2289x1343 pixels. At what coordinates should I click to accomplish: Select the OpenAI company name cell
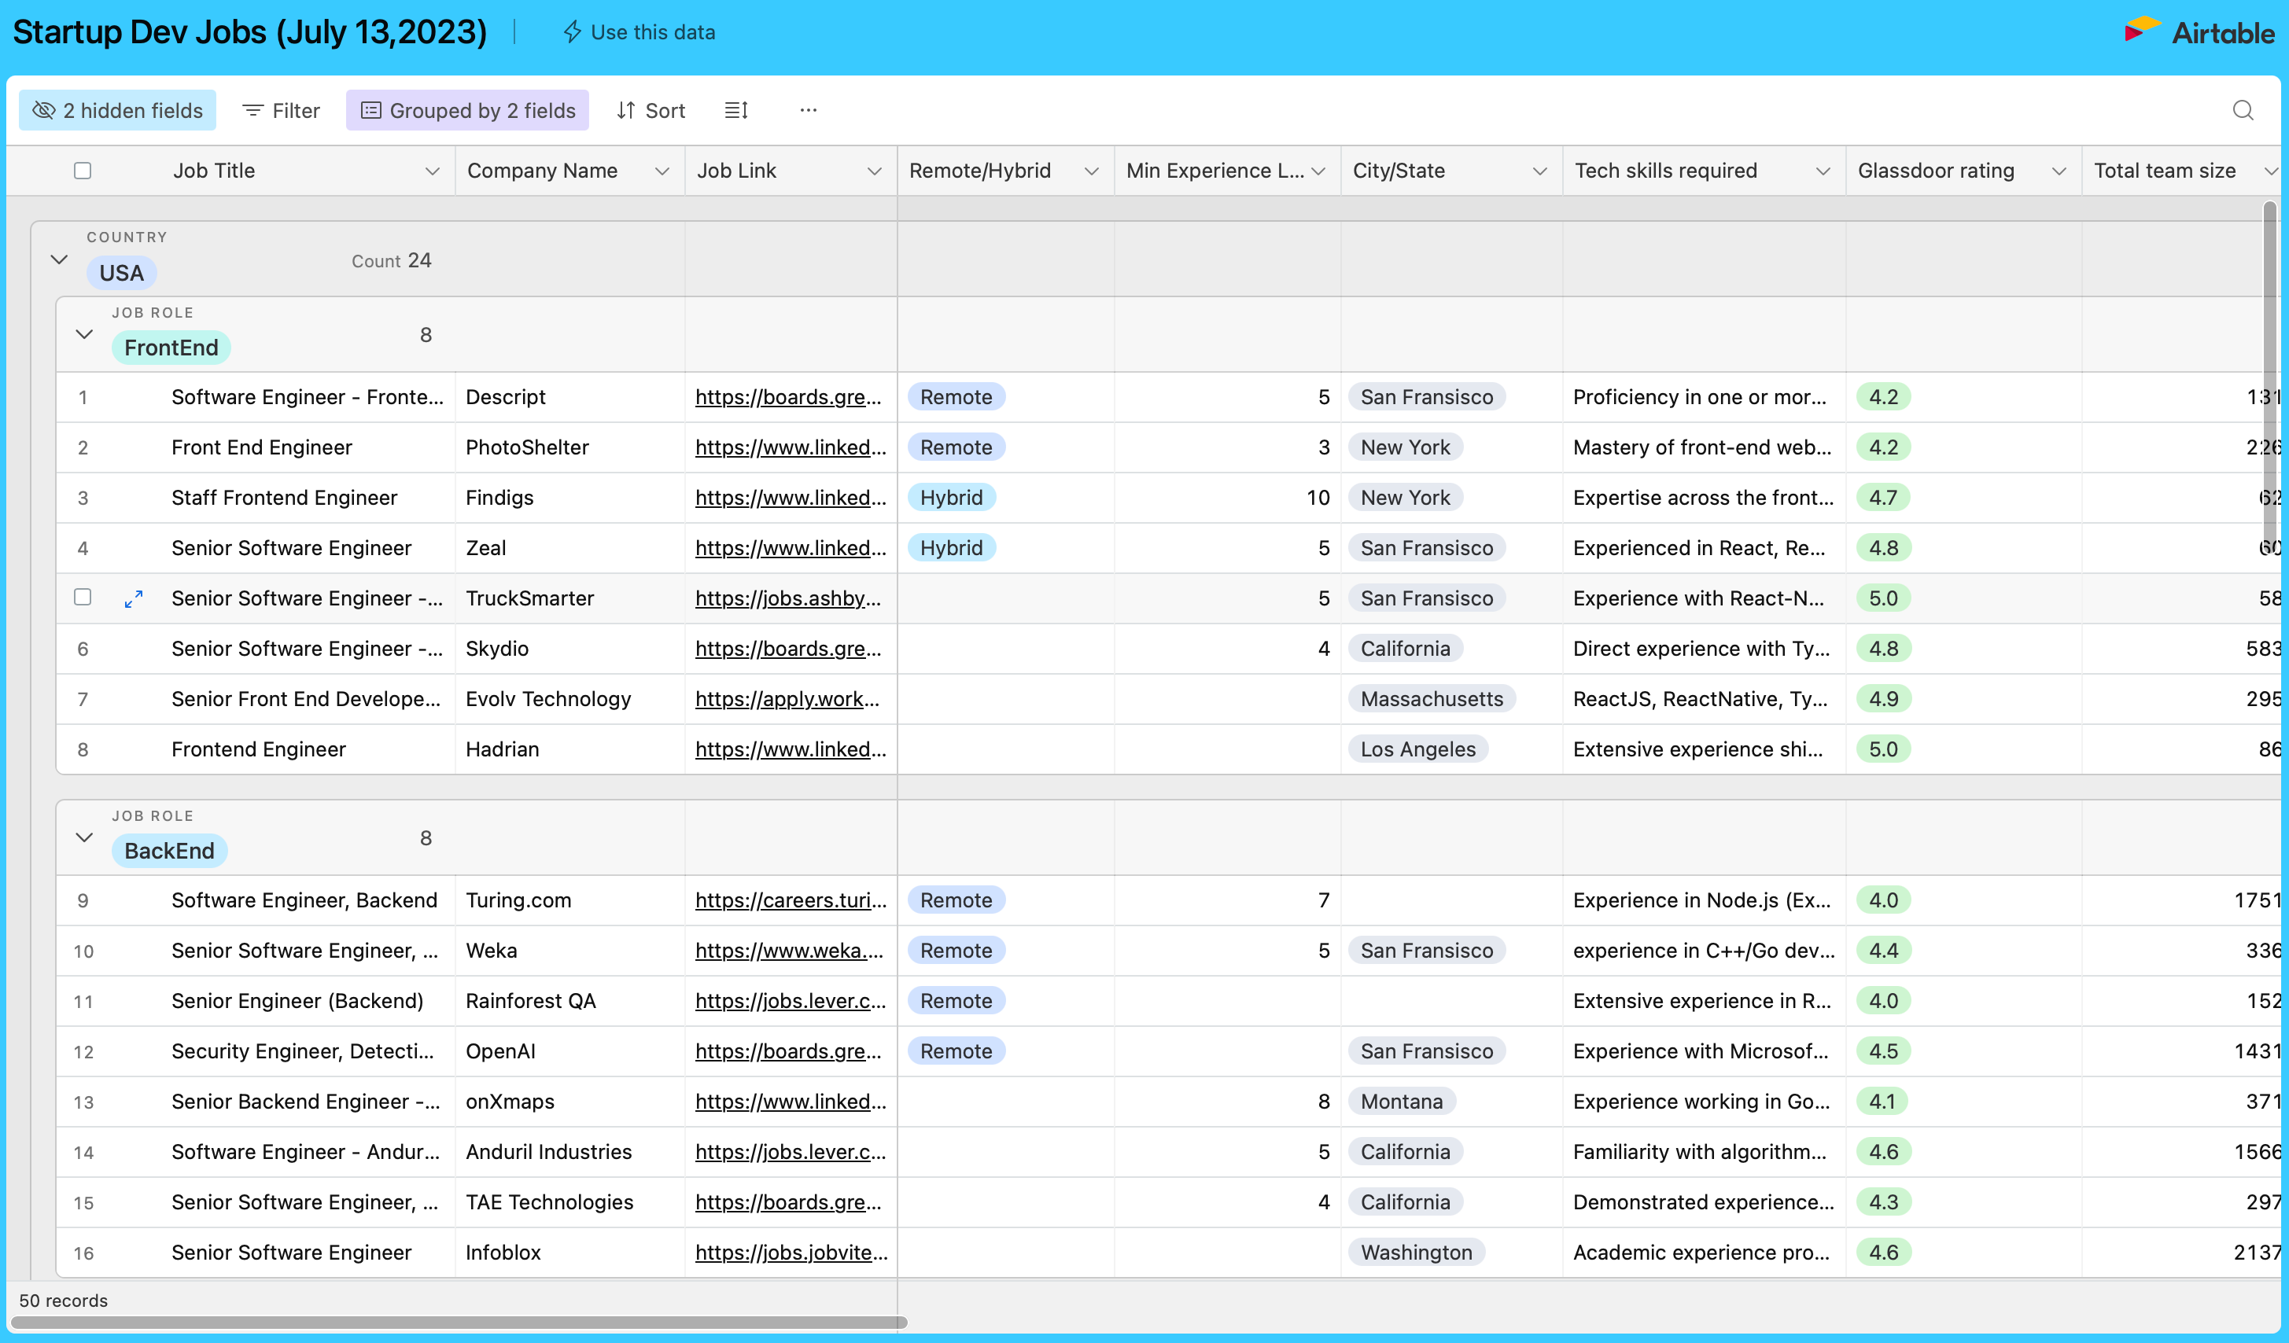(x=569, y=1050)
